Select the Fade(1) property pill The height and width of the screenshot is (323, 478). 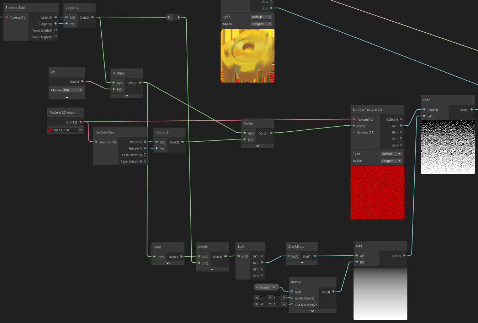tap(266, 287)
